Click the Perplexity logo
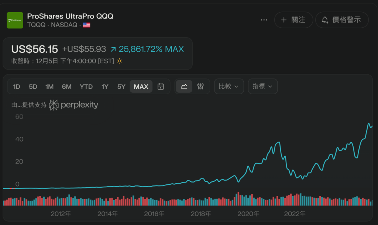378x225 pixels. point(74,105)
